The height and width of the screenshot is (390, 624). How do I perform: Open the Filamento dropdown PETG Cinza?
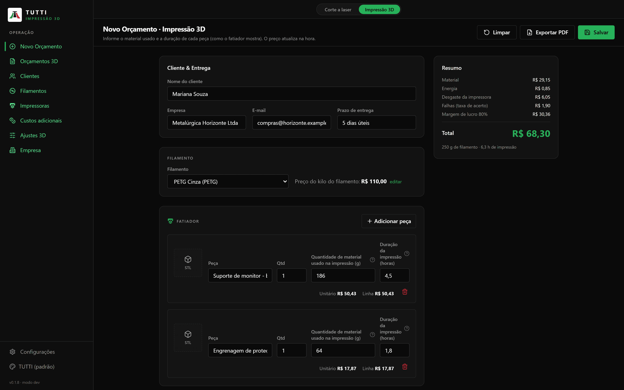[x=228, y=181]
